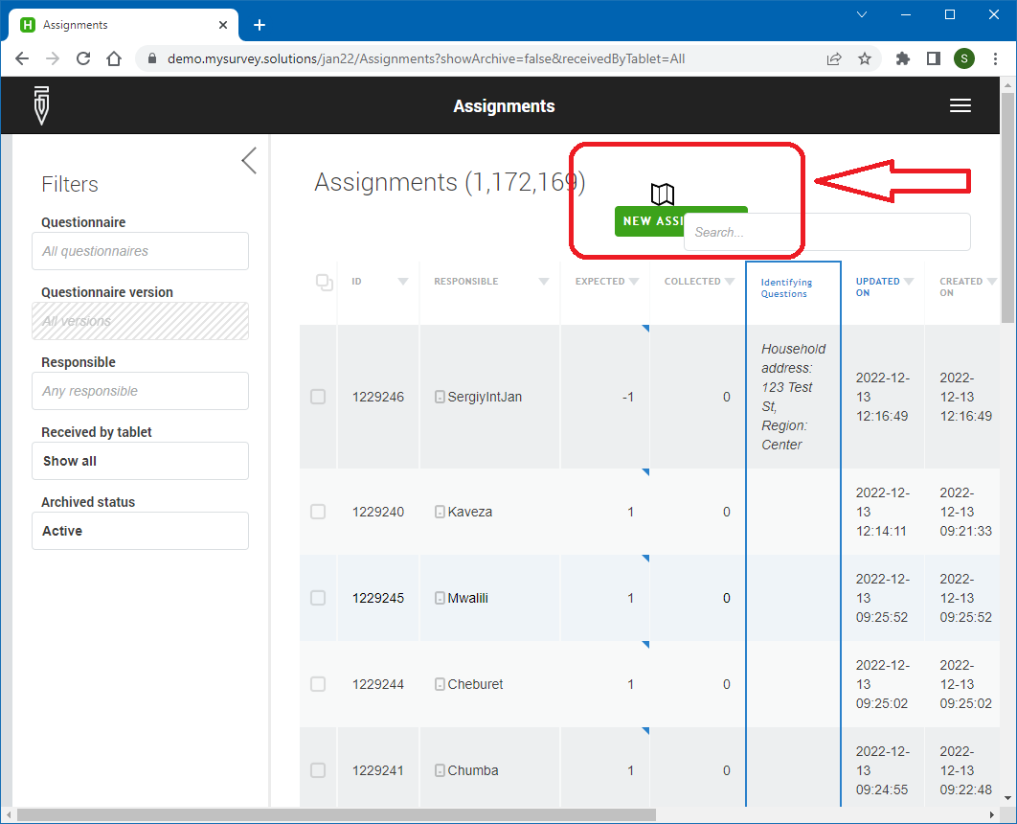Click the browser forward arrow
Image resolution: width=1017 pixels, height=824 pixels.
(x=53, y=58)
